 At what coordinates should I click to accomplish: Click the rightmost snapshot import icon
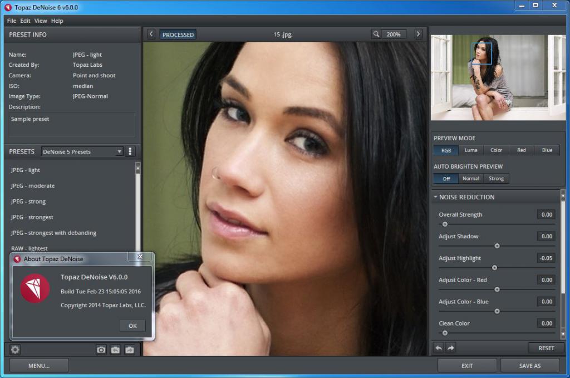129,350
